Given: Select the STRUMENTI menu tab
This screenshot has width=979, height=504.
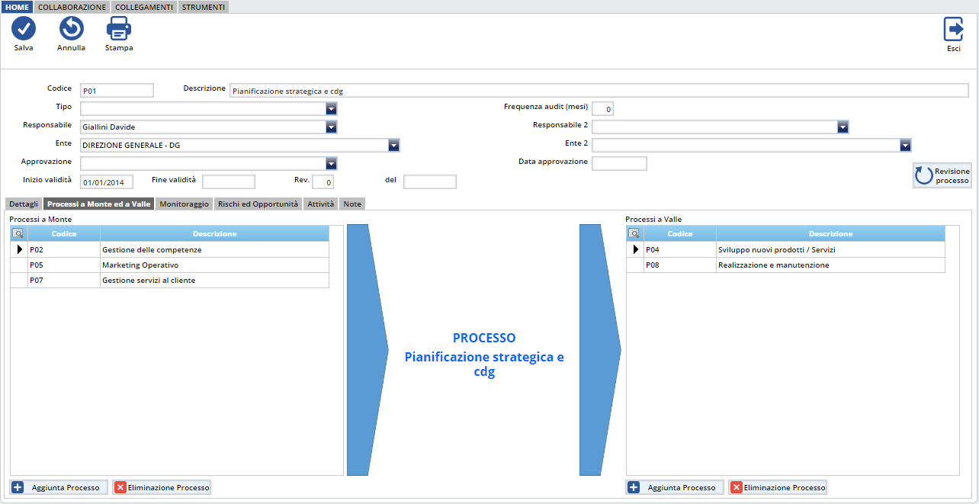Looking at the screenshot, I should (203, 7).
